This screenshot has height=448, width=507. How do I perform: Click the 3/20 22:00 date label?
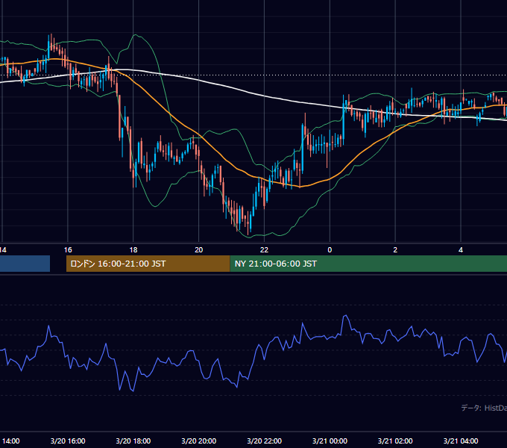pyautogui.click(x=264, y=441)
